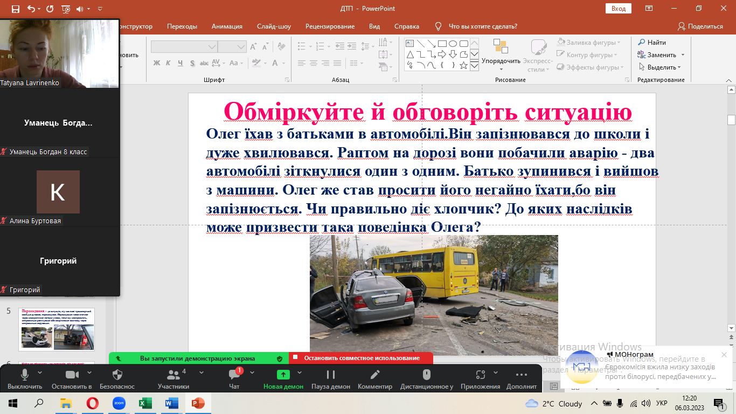The image size is (736, 414).
Task: Expand the shapes gallery more arrow
Action: pos(474,66)
